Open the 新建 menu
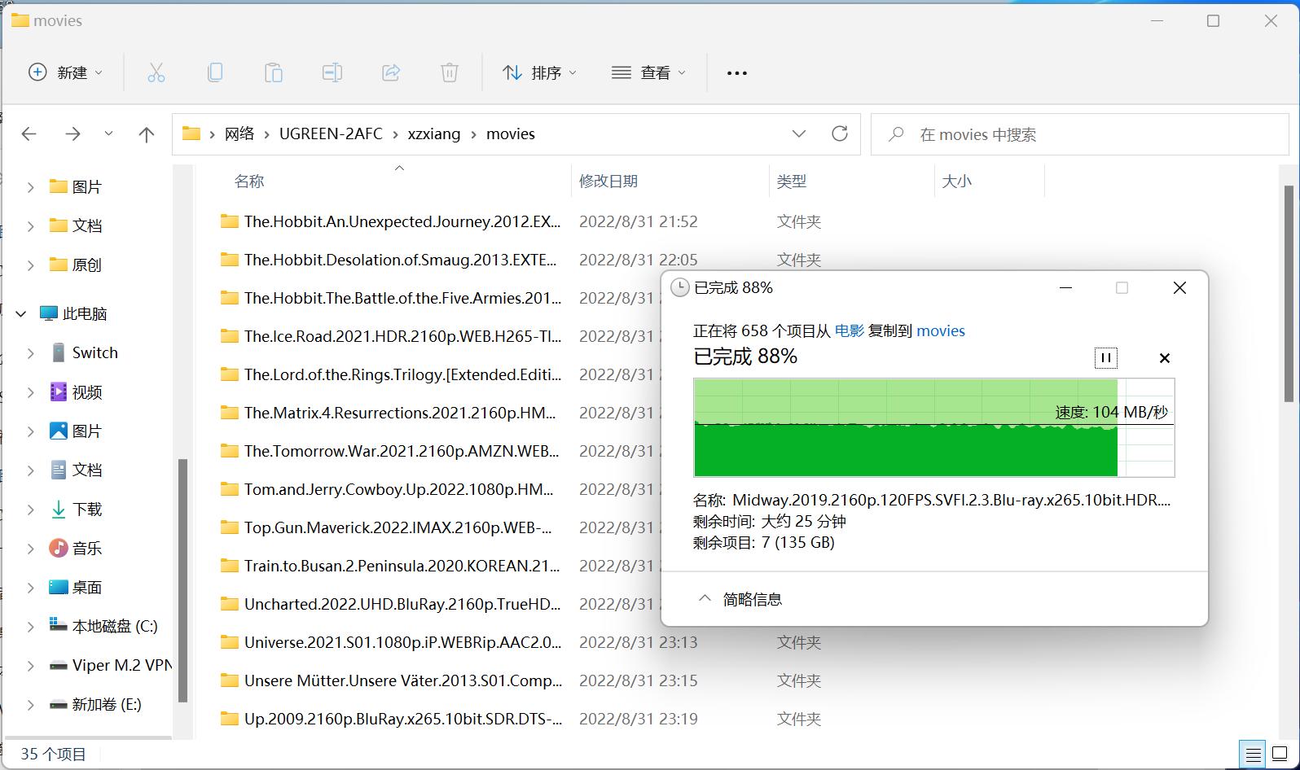This screenshot has width=1300, height=770. [65, 72]
